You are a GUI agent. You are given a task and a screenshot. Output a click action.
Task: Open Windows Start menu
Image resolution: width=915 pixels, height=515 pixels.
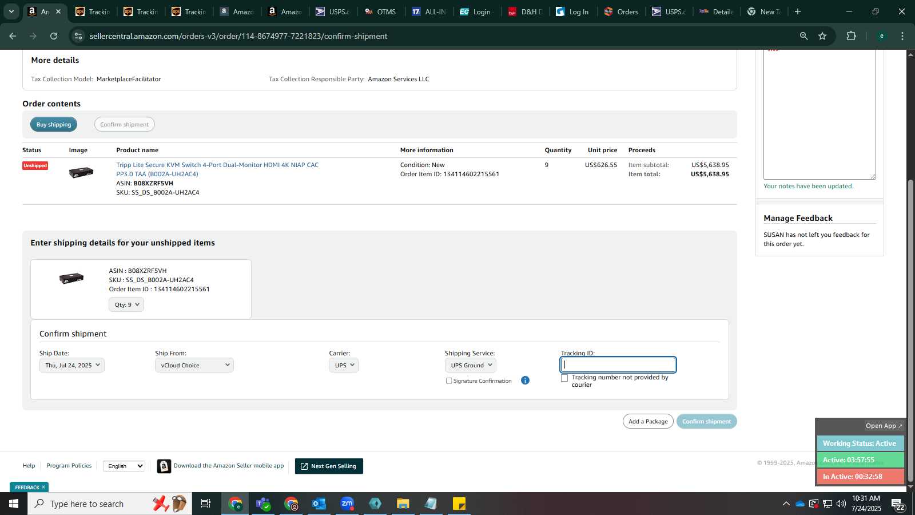[14, 504]
